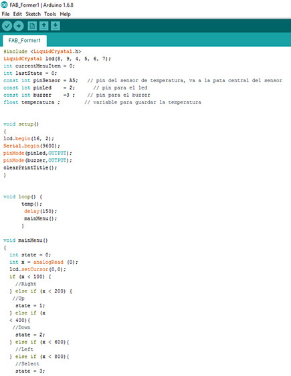The height and width of the screenshot is (376, 291).
Task: Click the 'int currentMenuItem = 0;' line
Action: pos(39,66)
